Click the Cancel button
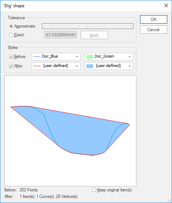Screen dimensions: 172x203 (x=153, y=30)
